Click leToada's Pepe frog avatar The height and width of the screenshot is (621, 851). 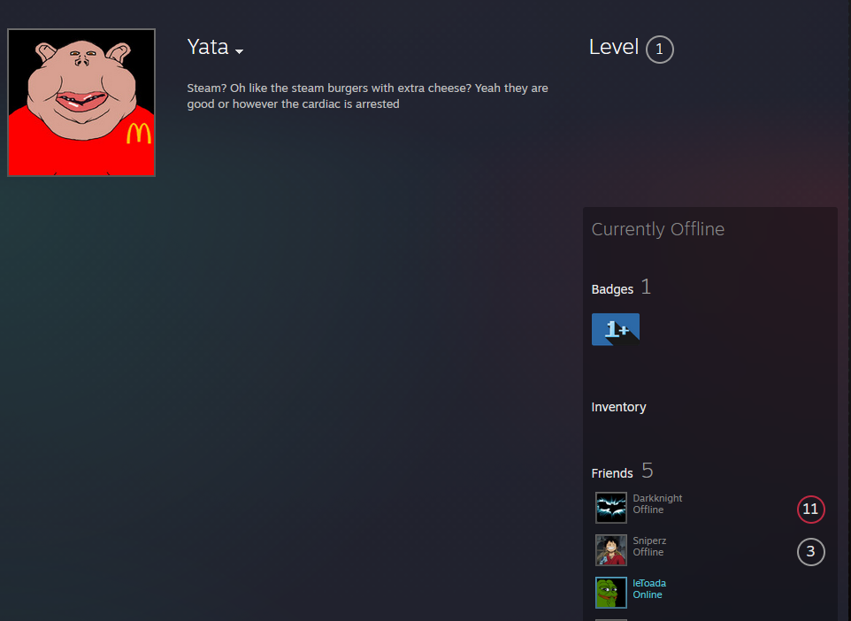click(611, 592)
